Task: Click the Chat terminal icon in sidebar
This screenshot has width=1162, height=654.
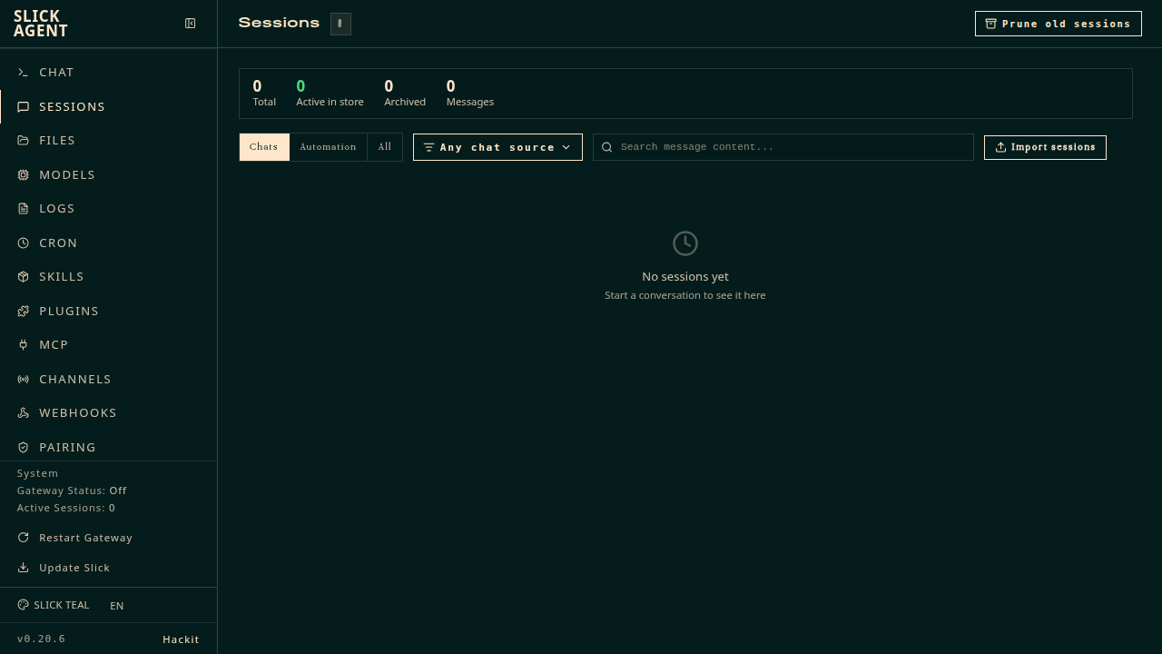Action: tap(24, 73)
